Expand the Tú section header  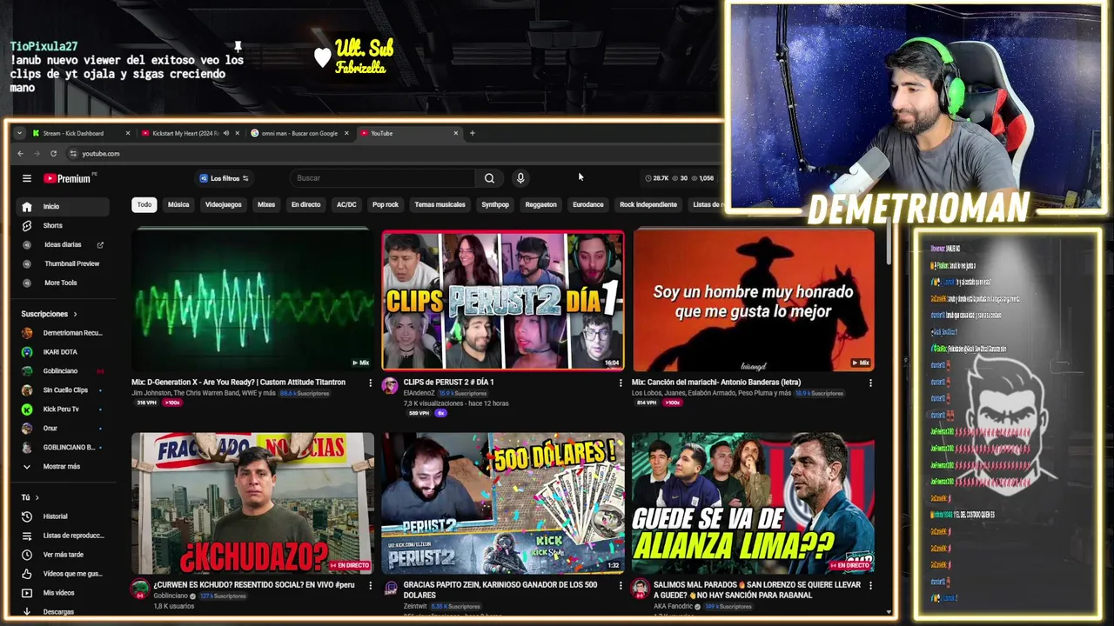pos(30,497)
